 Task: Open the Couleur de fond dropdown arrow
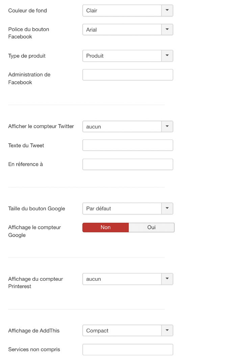tap(167, 10)
